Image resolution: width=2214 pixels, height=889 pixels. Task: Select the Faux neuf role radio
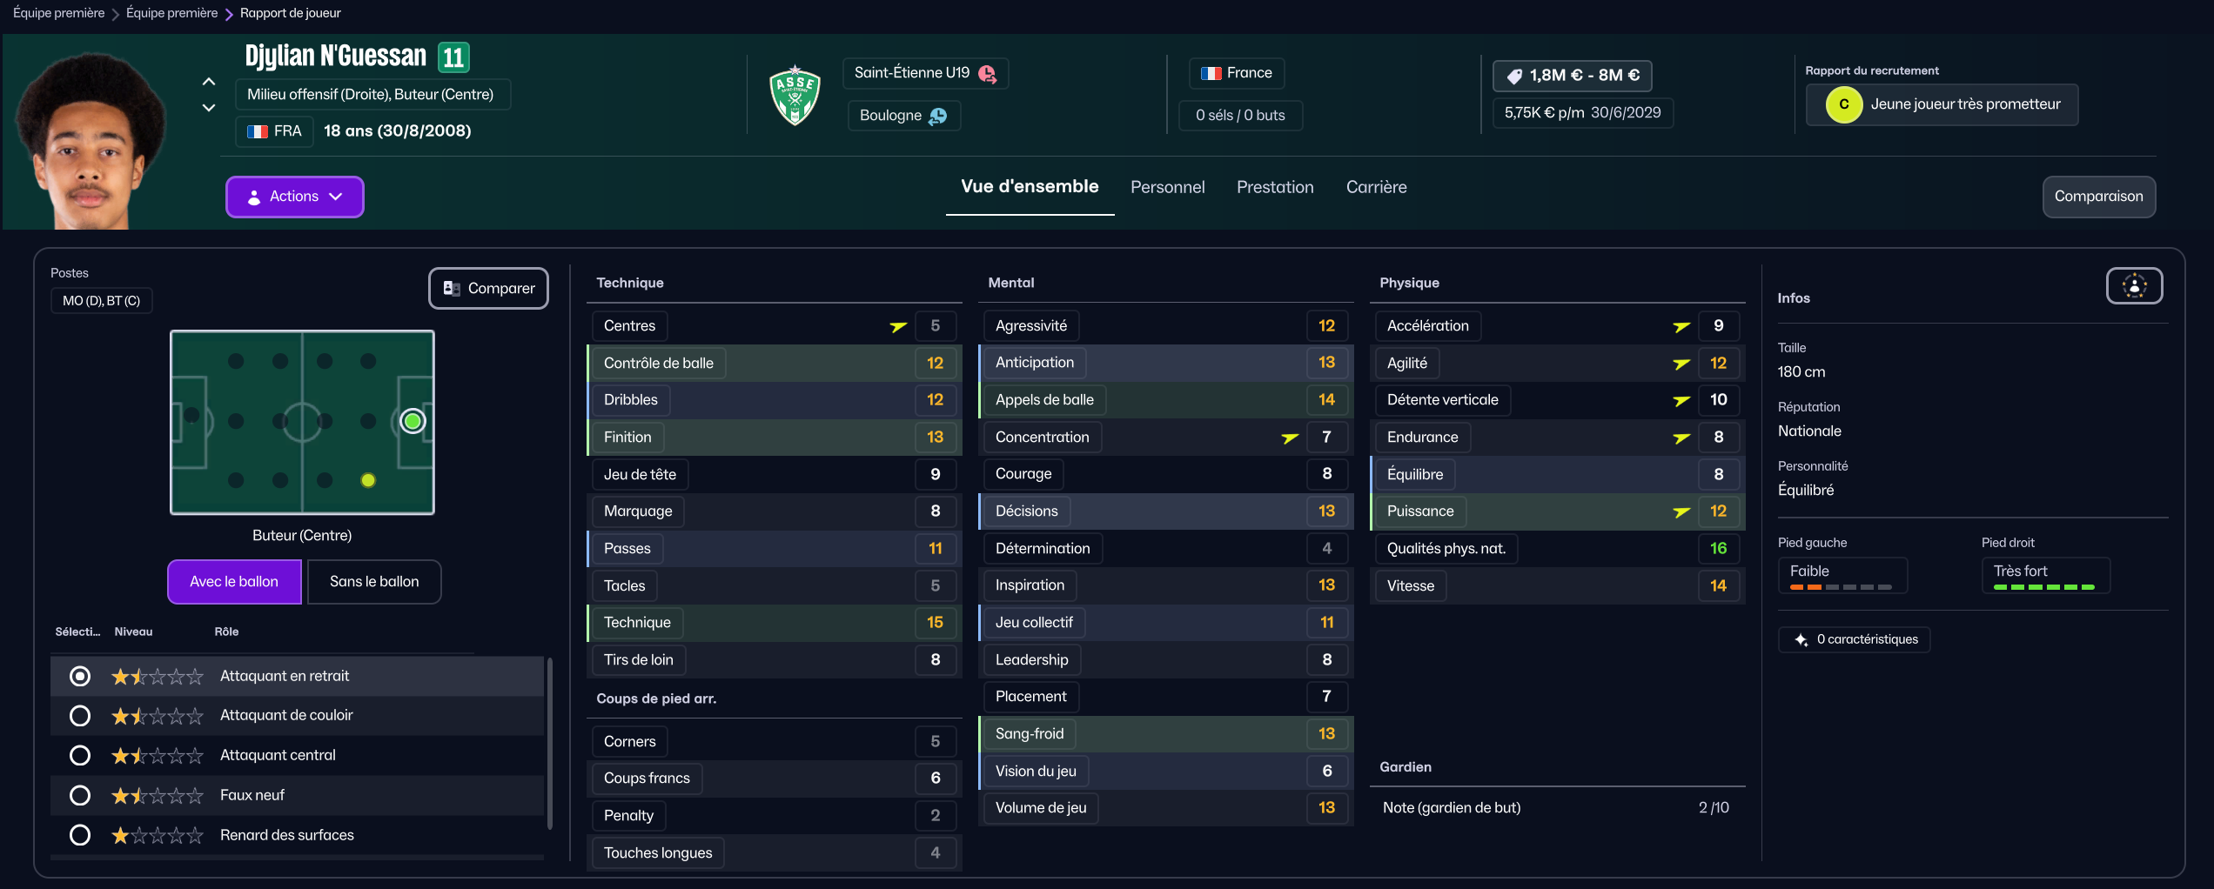pos(80,795)
